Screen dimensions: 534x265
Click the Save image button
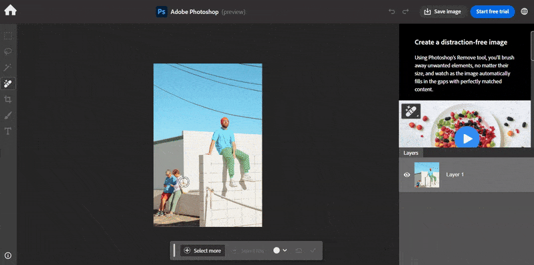click(x=443, y=11)
